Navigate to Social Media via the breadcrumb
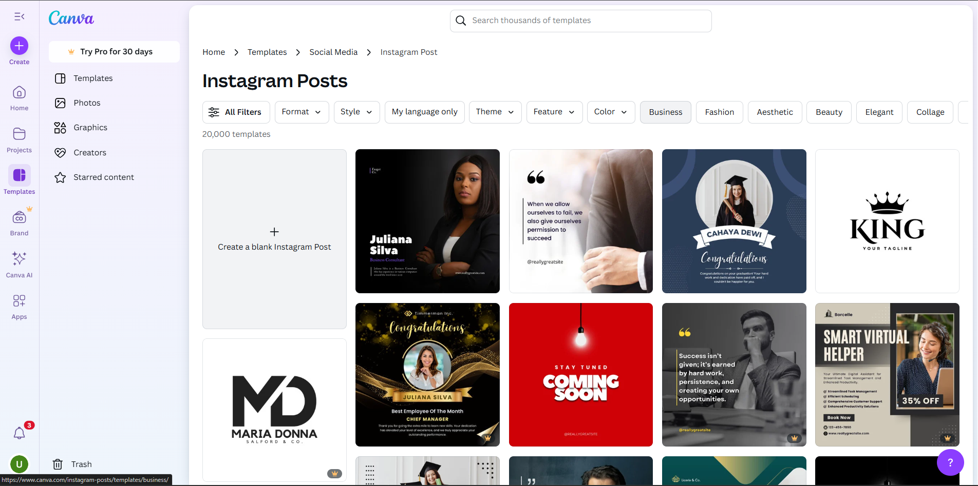The width and height of the screenshot is (978, 486). click(333, 52)
